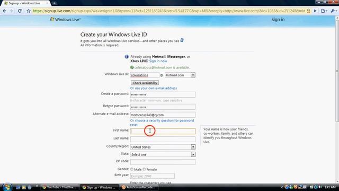Viewport: 339px width, 191px height.
Task: Close the Sign up - Windows Live tab
Action: pos(47,3)
